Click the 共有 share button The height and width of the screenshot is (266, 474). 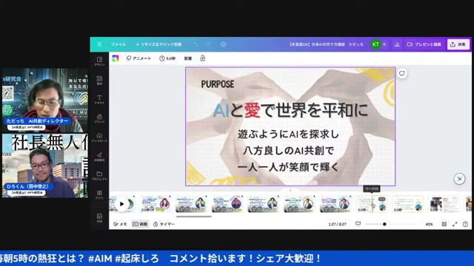click(x=458, y=44)
